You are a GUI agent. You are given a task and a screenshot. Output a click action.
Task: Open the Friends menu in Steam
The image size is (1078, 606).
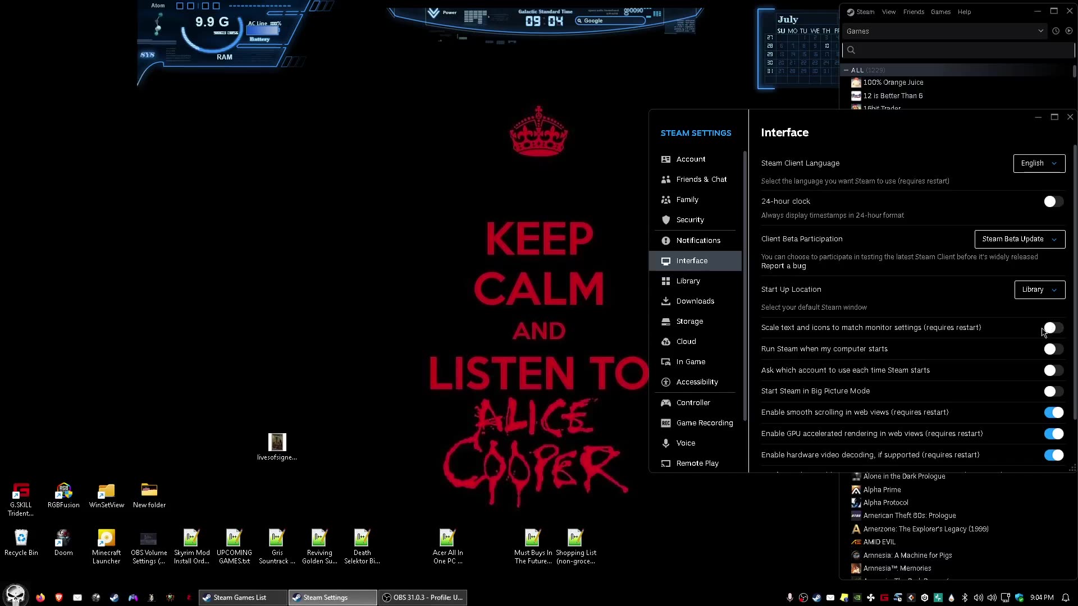[913, 12]
